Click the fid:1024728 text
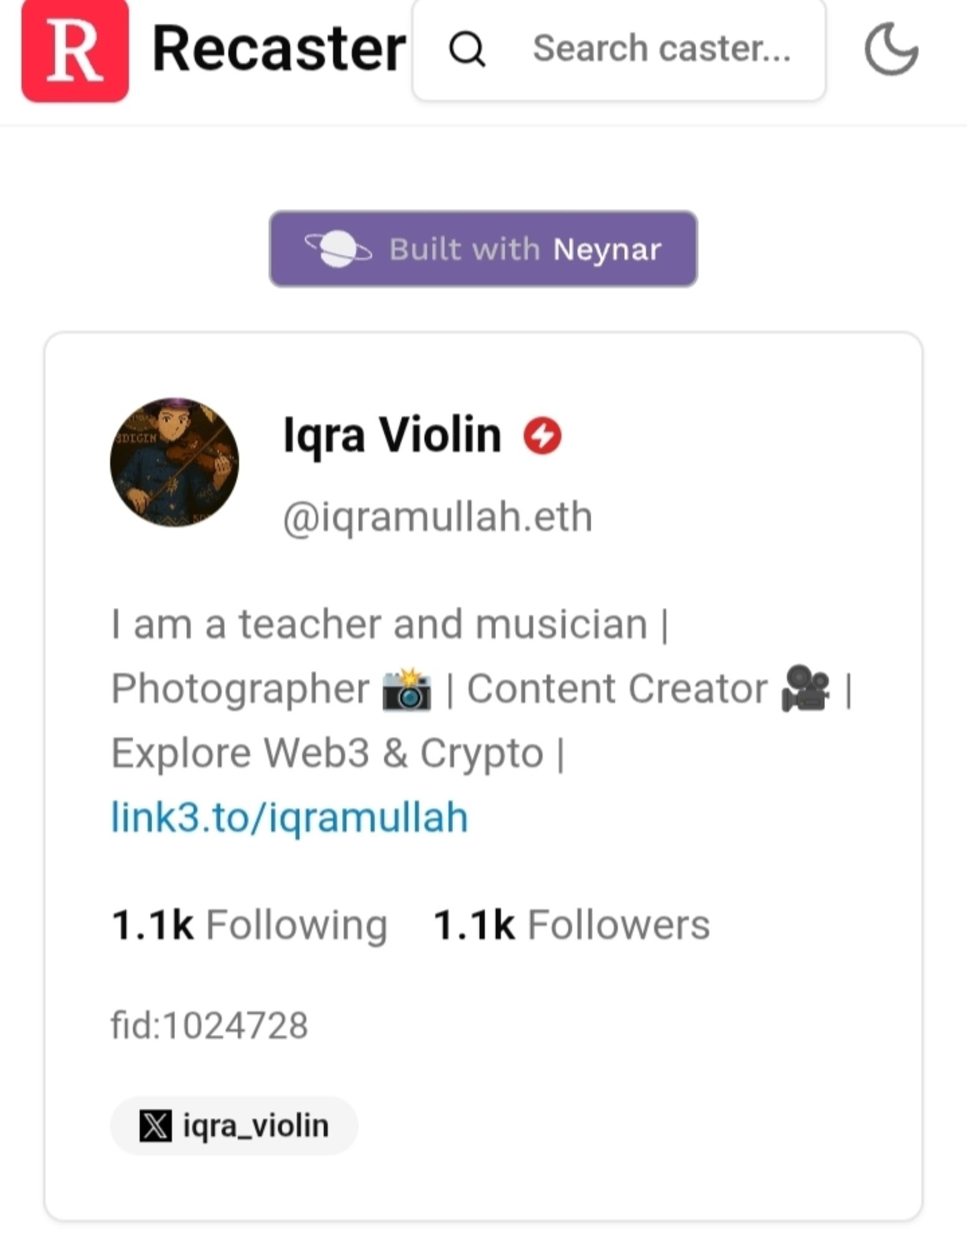The width and height of the screenshot is (967, 1246). click(x=209, y=1025)
